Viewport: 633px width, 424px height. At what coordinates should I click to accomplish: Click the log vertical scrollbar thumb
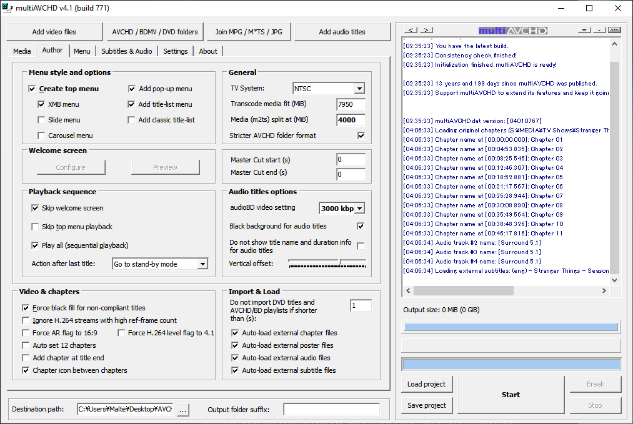(x=614, y=168)
